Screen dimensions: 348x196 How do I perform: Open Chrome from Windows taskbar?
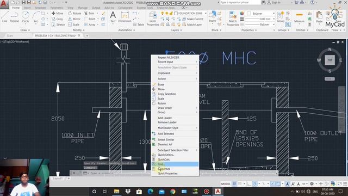173,191
